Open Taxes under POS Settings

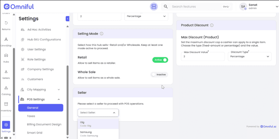31,116
